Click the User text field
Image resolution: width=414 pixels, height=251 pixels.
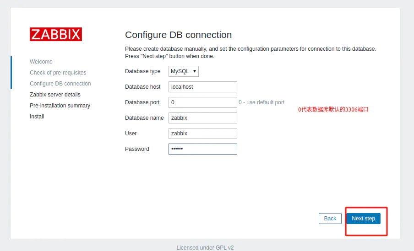(x=203, y=134)
